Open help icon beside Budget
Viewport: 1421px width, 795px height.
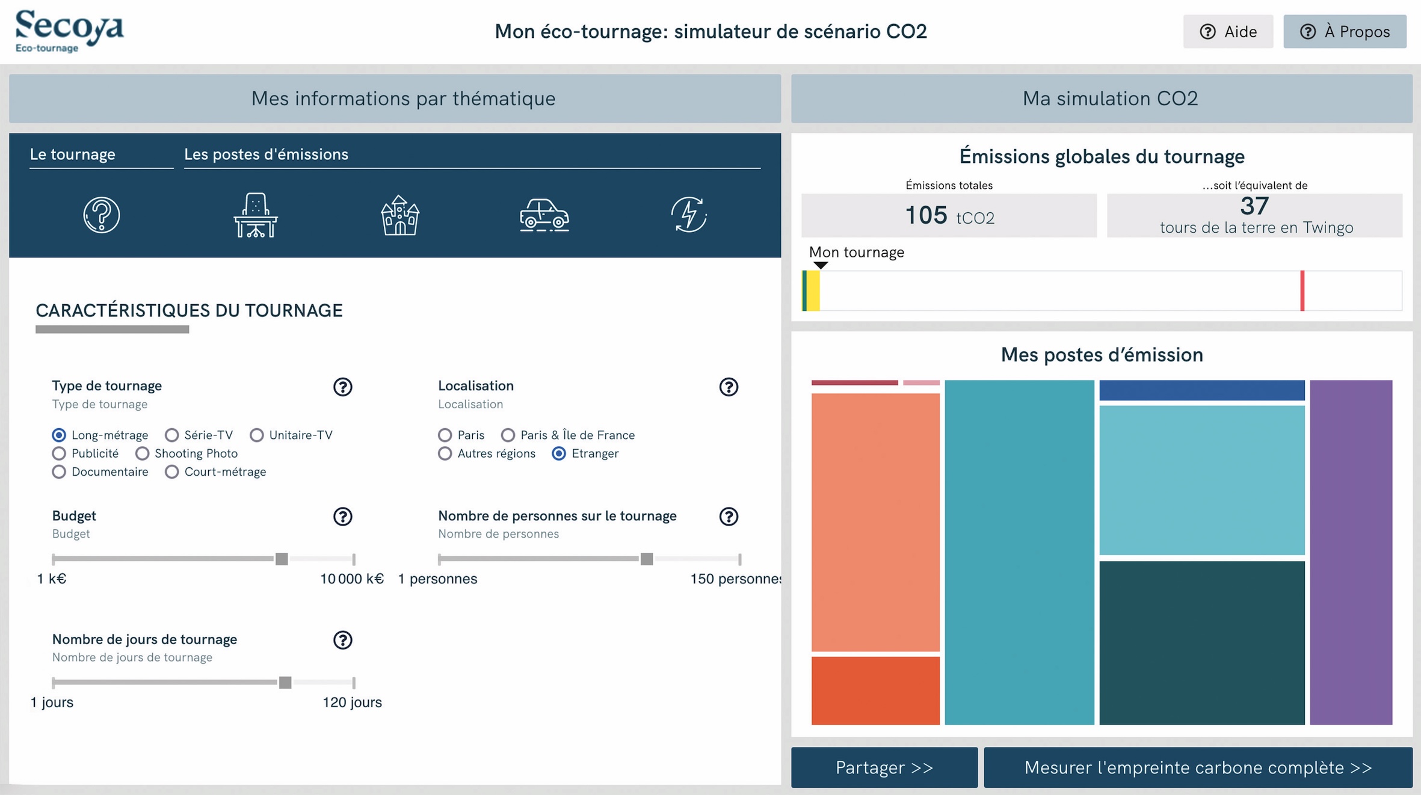coord(342,517)
